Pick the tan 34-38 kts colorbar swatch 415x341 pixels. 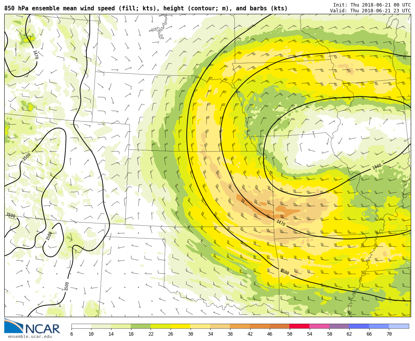click(x=220, y=326)
